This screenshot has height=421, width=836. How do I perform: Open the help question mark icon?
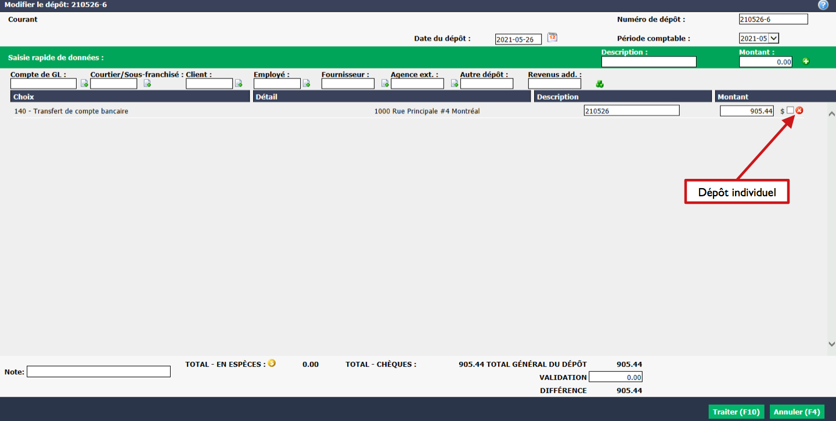[823, 5]
